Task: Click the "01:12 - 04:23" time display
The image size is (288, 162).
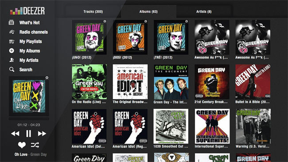Action: pos(29,125)
